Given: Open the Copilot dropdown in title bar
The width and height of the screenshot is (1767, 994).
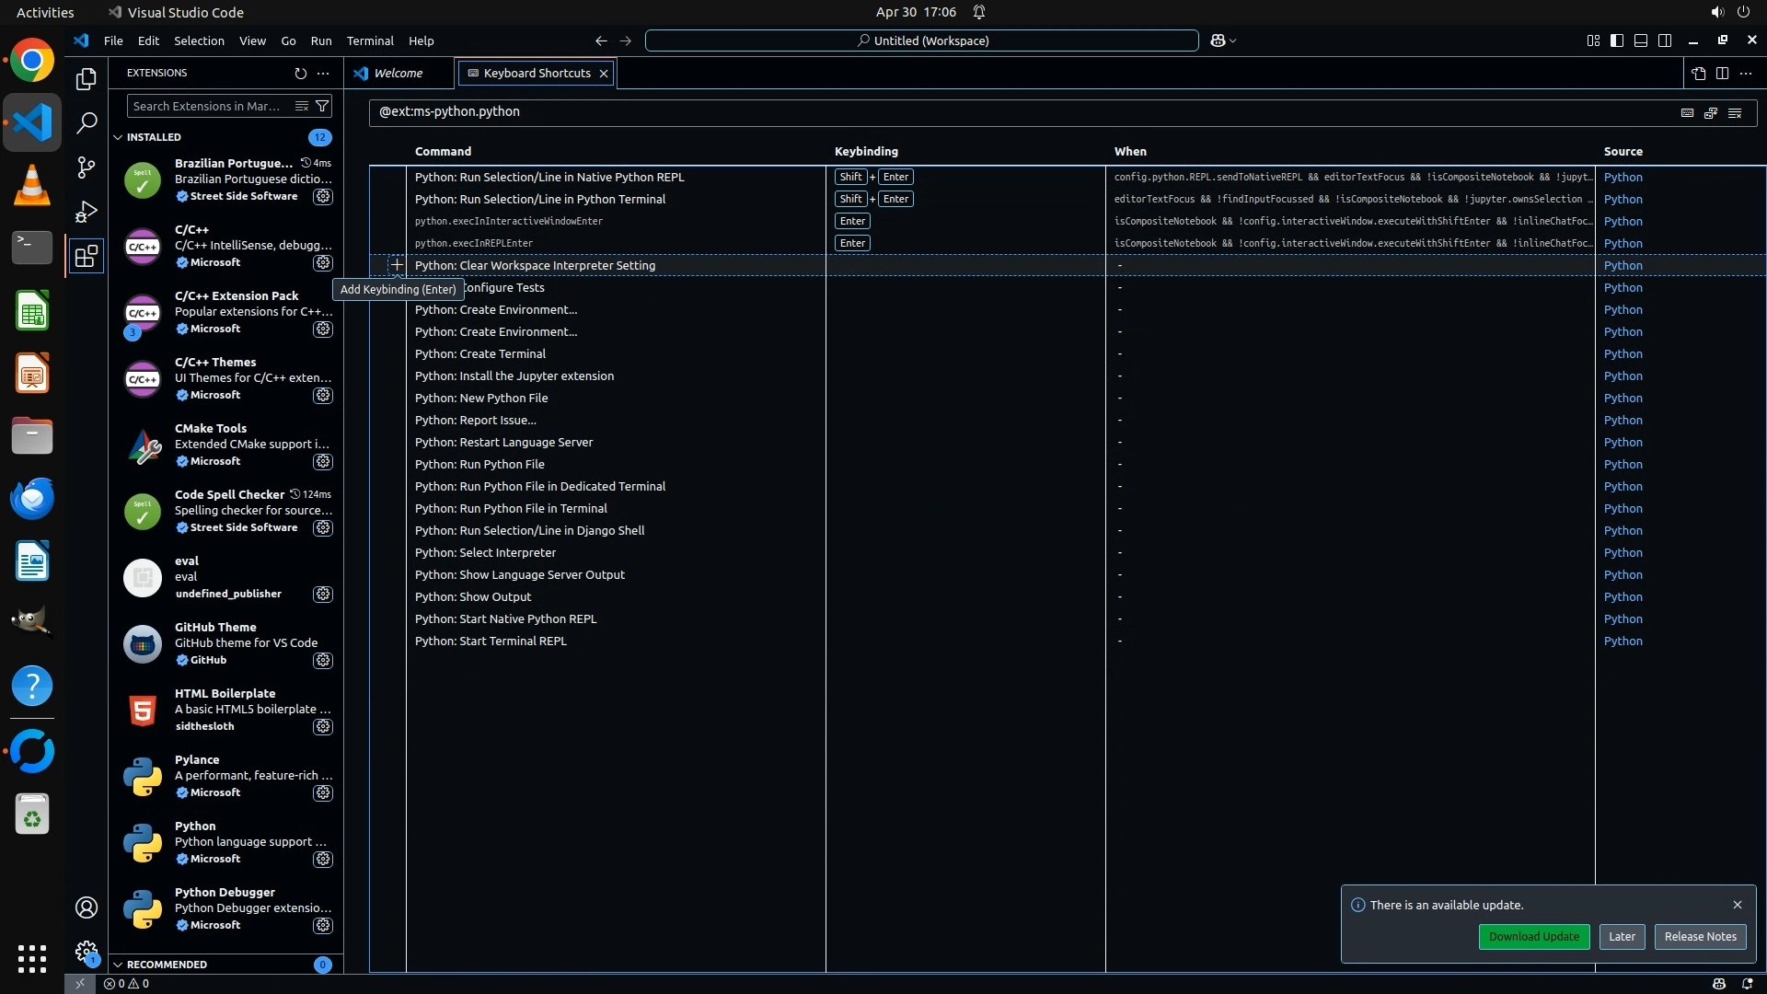Looking at the screenshot, I should coord(1232,40).
